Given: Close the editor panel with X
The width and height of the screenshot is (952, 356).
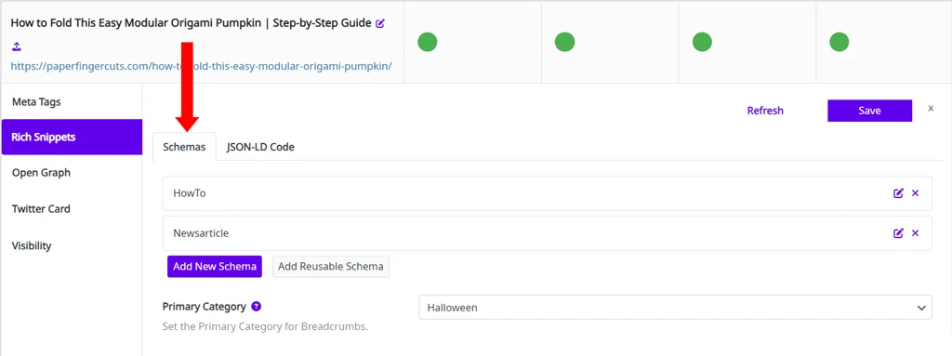Looking at the screenshot, I should coord(931,108).
